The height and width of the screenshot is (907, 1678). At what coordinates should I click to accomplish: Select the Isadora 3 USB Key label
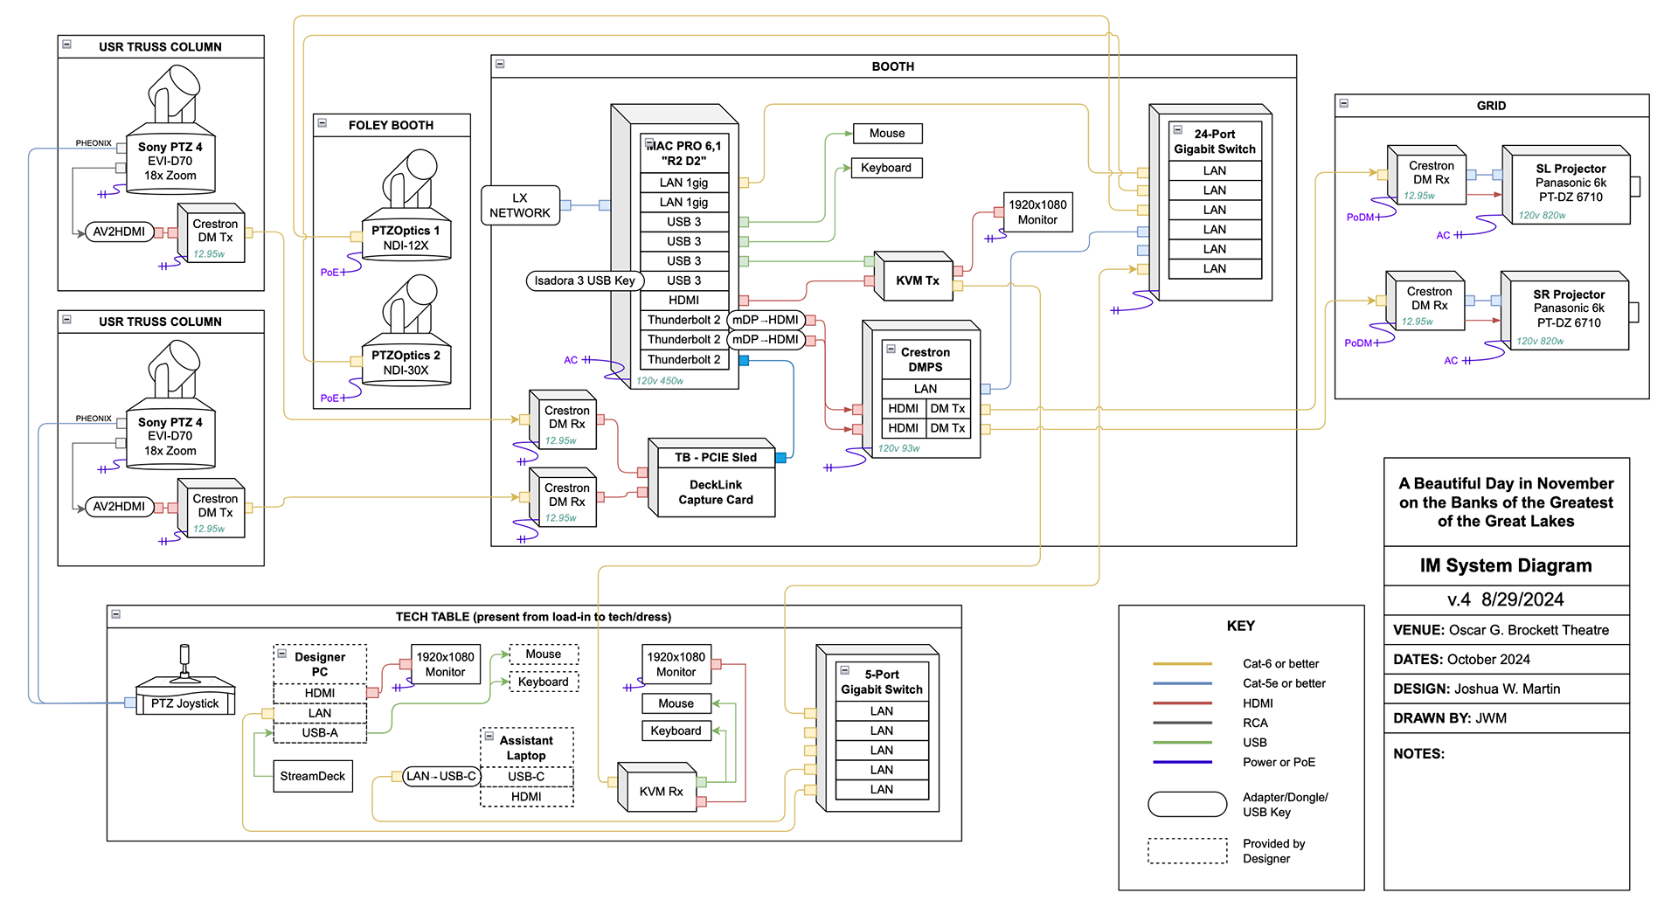(x=585, y=280)
